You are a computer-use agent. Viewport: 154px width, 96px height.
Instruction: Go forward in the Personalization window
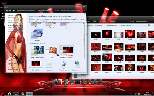point(10,11)
